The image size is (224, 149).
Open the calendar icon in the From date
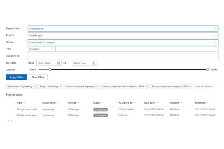(x=59, y=63)
